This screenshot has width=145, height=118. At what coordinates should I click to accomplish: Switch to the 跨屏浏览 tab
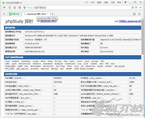point(15,14)
